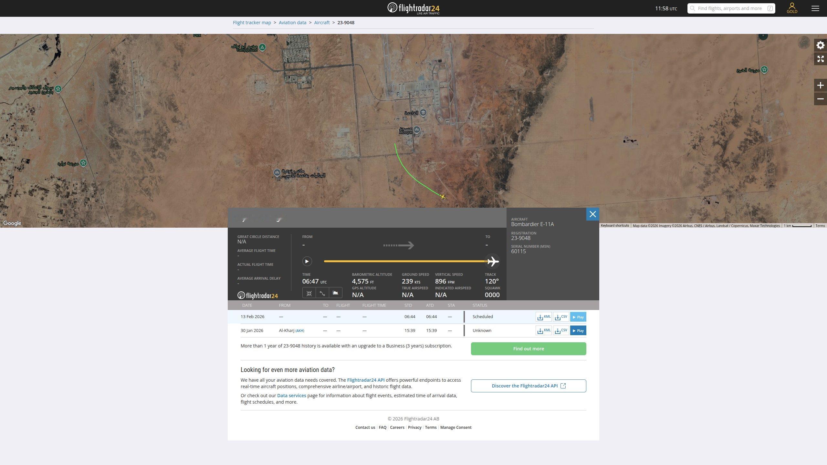The image size is (827, 465).
Task: Toggle the center-on-aircraft icon
Action: (309, 293)
